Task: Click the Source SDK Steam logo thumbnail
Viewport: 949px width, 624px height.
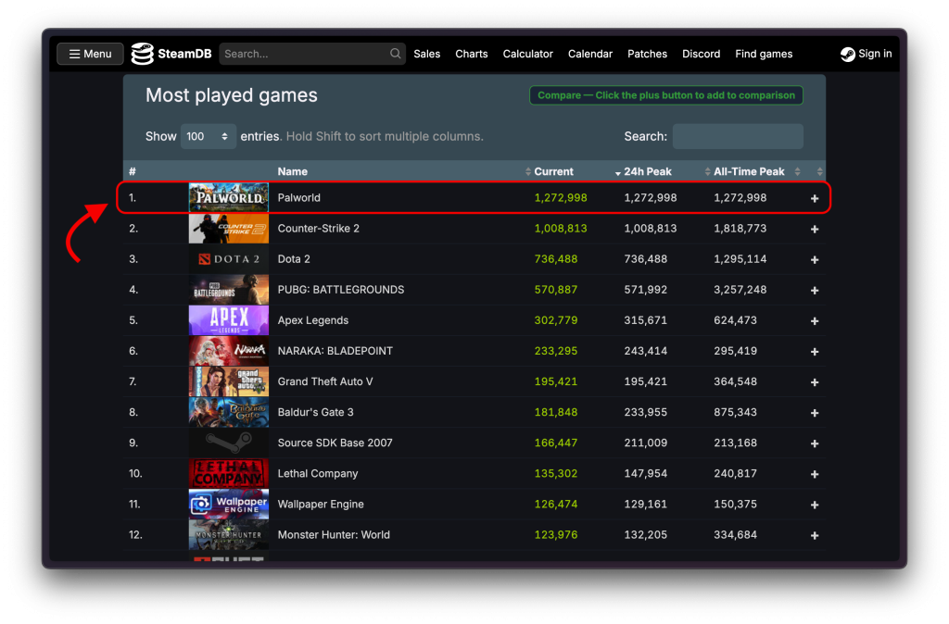Action: (x=229, y=443)
